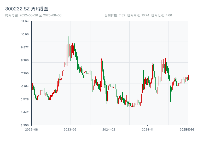The image size is (209, 156).
Task: Click the 3.356 bottom y-axis label
Action: (25, 125)
